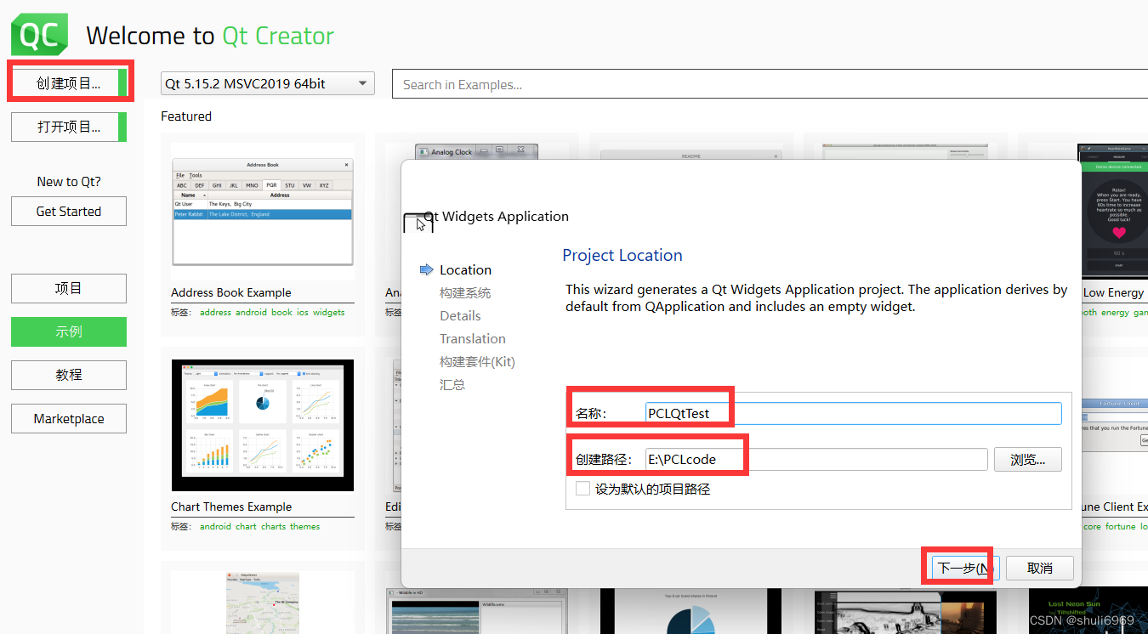Click the Qt Creator QC logo
The width and height of the screenshot is (1148, 634).
pos(40,35)
